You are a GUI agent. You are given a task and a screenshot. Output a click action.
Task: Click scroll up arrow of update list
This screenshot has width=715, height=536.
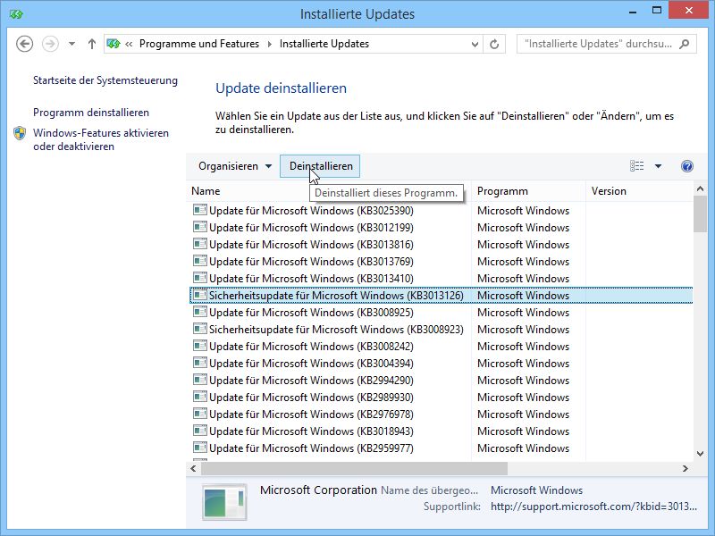tap(700, 188)
